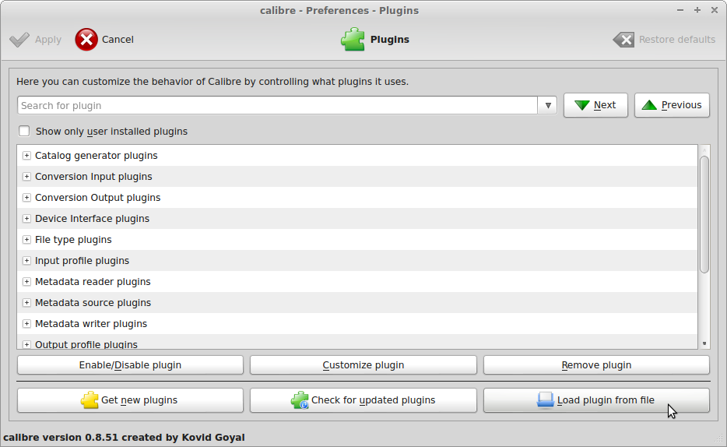Select the Input profile plugins row text
The height and width of the screenshot is (447, 727).
[82, 261]
